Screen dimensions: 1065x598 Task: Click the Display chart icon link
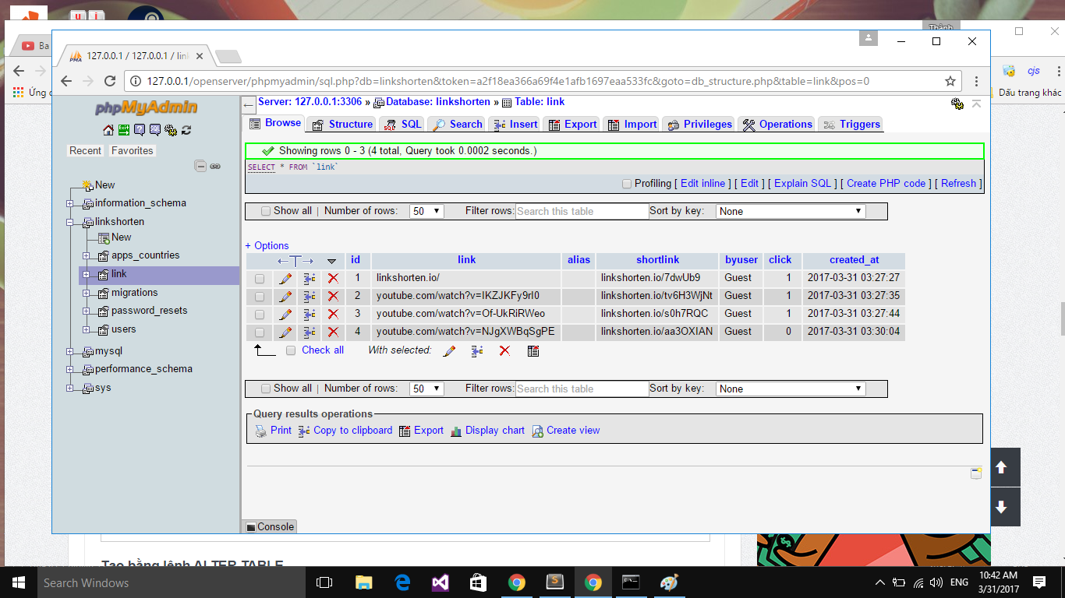pyautogui.click(x=457, y=431)
